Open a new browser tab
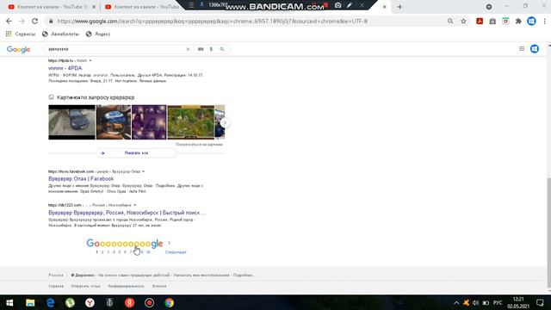551x310 pixels. (399, 7)
